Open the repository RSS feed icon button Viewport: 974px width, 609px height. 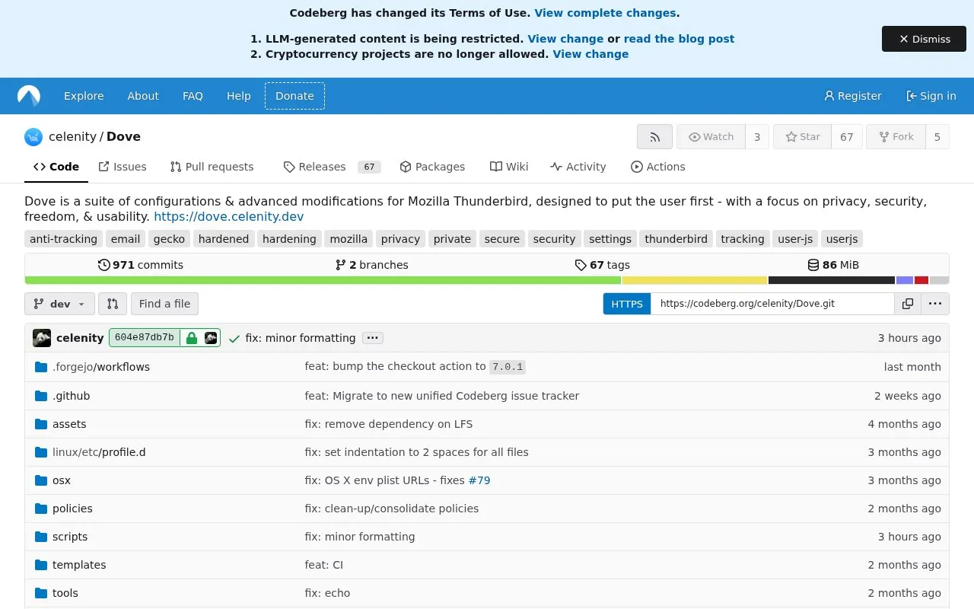tap(654, 137)
